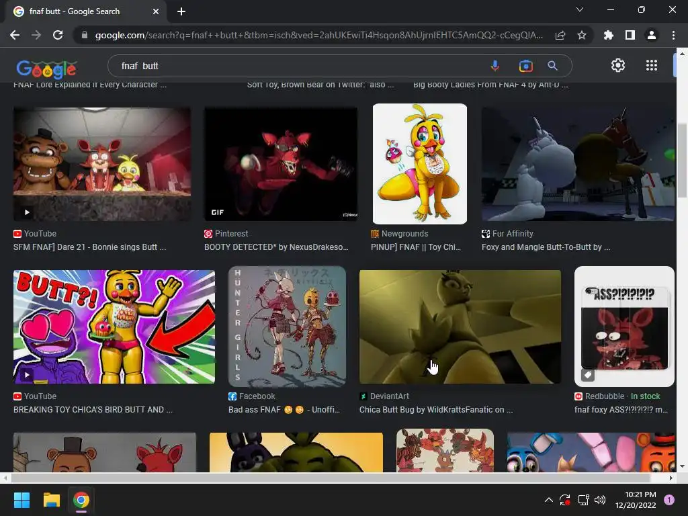Open the Windows Start menu

(x=21, y=500)
